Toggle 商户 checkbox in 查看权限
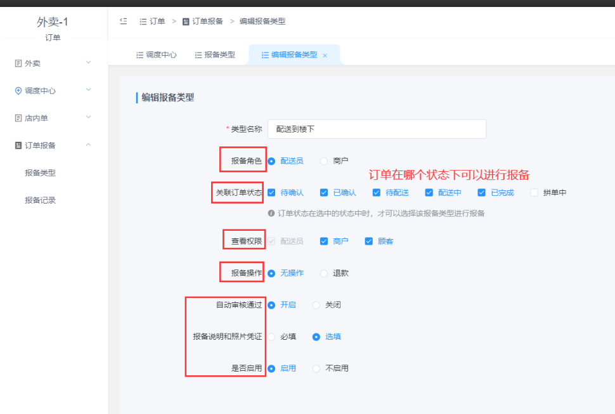 324,241
